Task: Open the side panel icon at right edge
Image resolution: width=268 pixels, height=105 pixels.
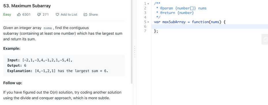Action: (x=265, y=39)
